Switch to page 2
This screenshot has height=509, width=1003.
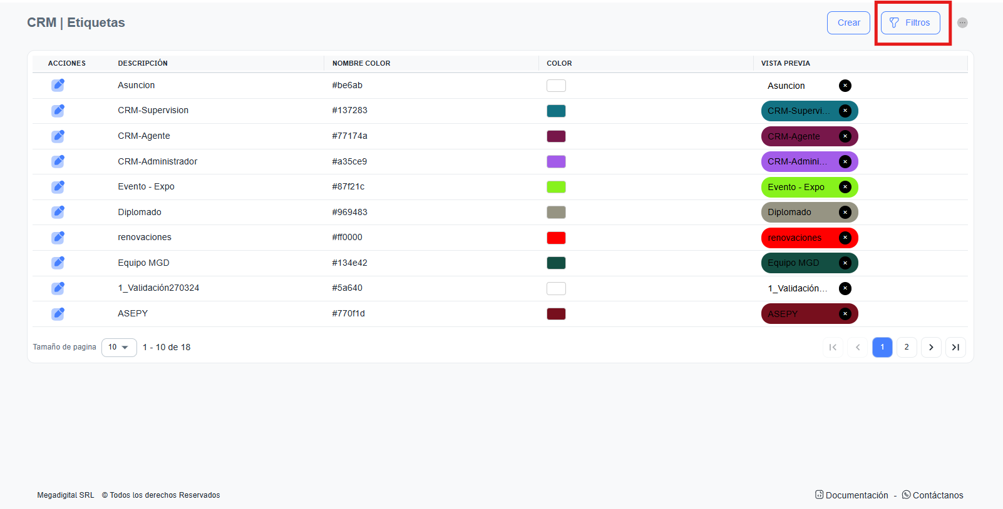[907, 347]
